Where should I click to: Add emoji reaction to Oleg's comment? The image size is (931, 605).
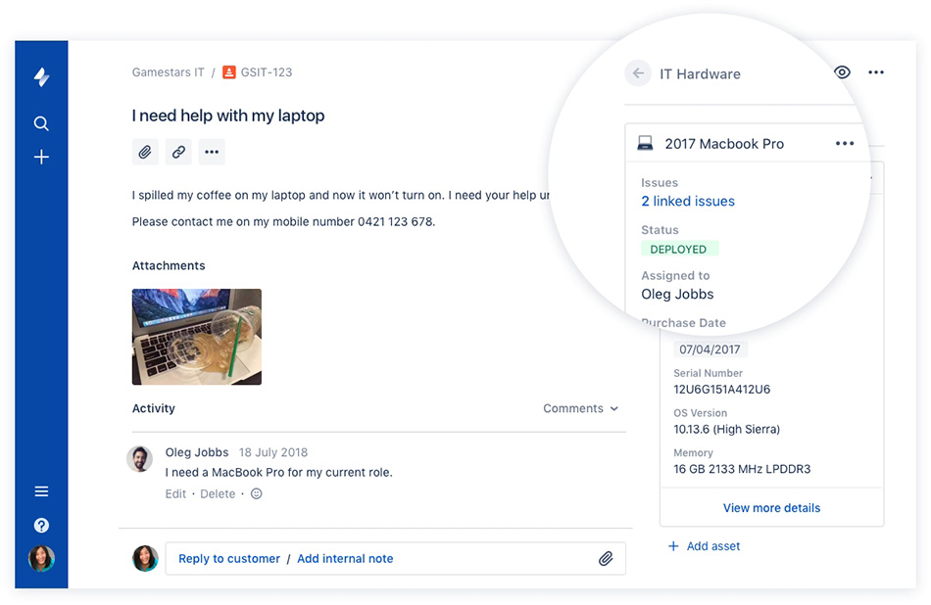256,493
